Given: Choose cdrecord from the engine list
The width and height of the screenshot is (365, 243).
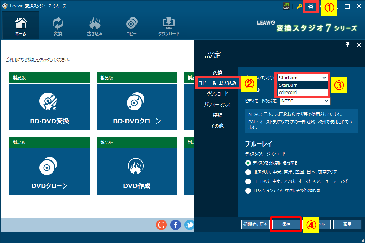Looking at the screenshot, I should click(x=288, y=93).
